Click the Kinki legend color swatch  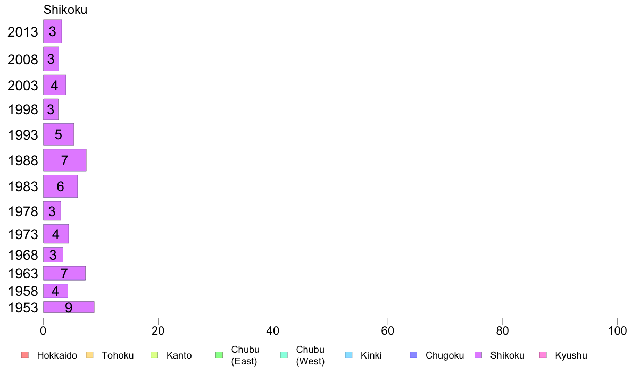click(x=348, y=355)
